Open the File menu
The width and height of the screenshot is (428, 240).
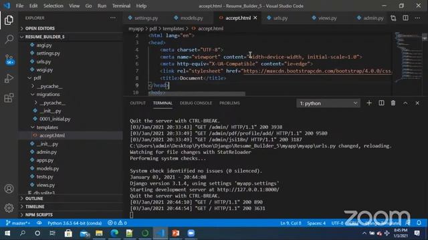pos(19,6)
